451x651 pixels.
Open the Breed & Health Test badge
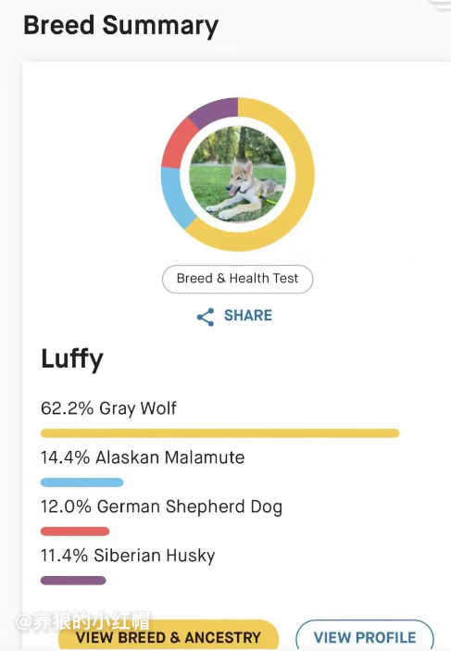pyautogui.click(x=238, y=279)
